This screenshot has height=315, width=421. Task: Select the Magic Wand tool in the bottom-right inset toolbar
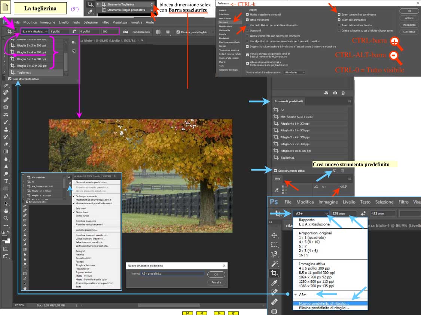(x=274, y=263)
